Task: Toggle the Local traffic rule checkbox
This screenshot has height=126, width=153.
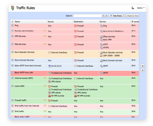Action: coord(12,86)
